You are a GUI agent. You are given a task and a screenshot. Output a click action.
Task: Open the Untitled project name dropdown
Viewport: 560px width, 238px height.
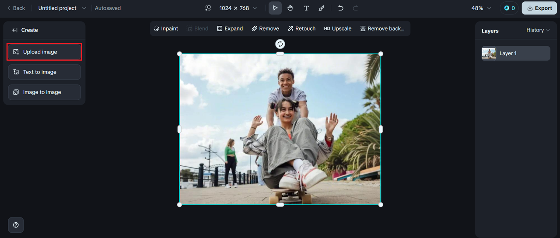click(62, 8)
